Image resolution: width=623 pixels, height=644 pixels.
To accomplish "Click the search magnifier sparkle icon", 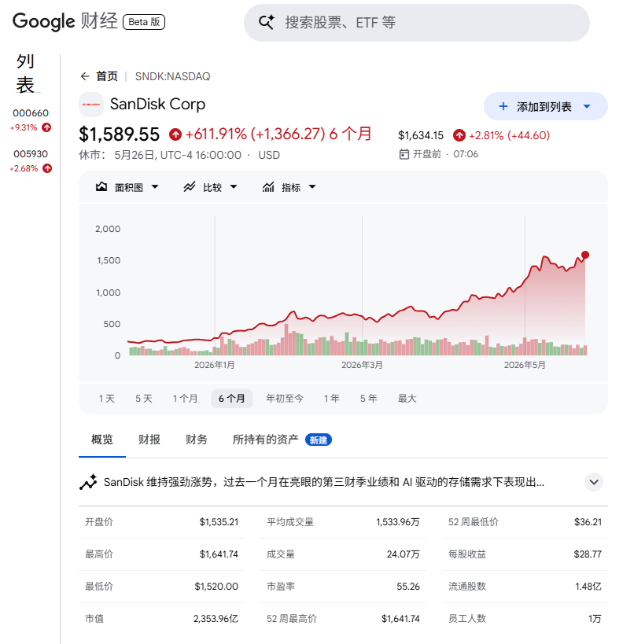I will [267, 22].
